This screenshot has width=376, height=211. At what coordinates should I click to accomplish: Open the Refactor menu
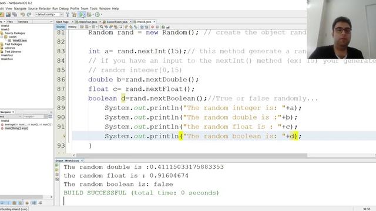click(x=45, y=9)
